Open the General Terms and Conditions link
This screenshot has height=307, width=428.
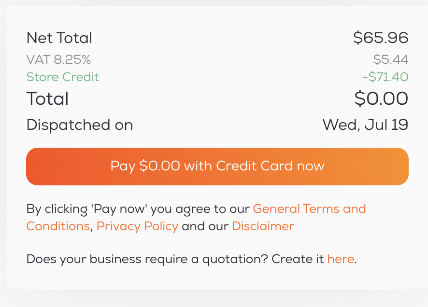(x=309, y=209)
